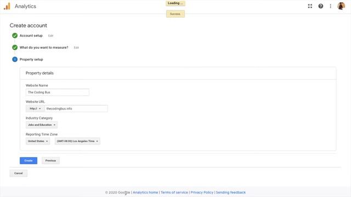Image resolution: width=351 pixels, height=197 pixels.
Task: Open the Google apps grid icon
Action: (x=310, y=6)
